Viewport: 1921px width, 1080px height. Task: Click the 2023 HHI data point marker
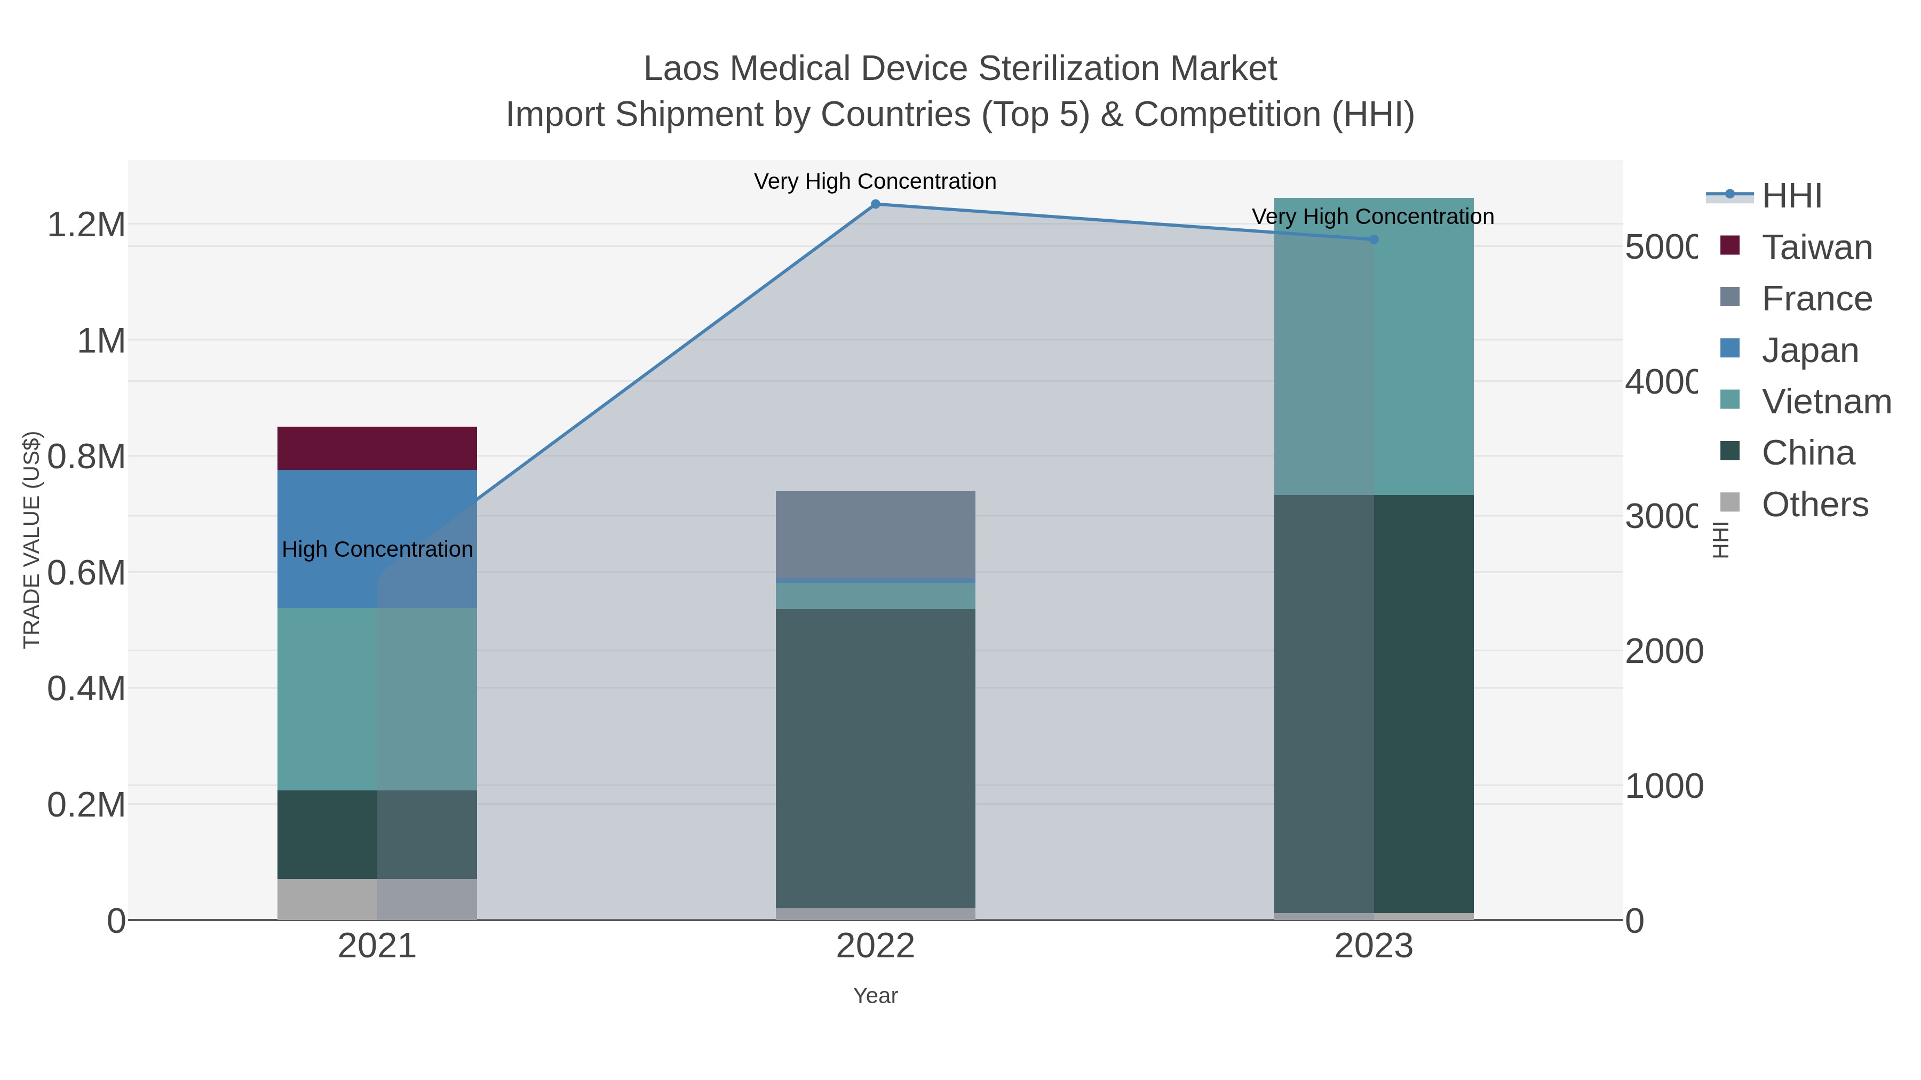pos(1374,239)
